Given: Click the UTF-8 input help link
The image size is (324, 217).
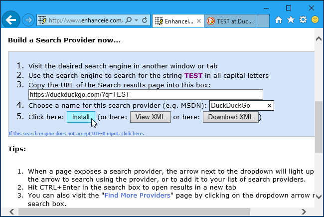Looking at the screenshot, I should click(x=76, y=134).
